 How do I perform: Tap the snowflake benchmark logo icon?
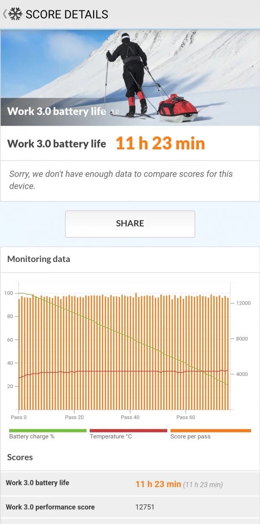(x=15, y=14)
